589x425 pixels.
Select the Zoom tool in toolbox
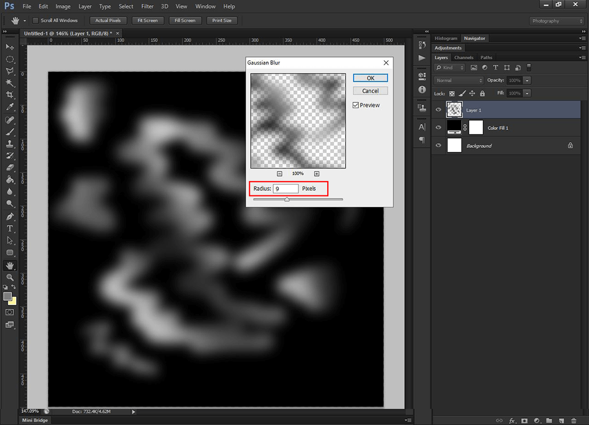[x=10, y=277]
